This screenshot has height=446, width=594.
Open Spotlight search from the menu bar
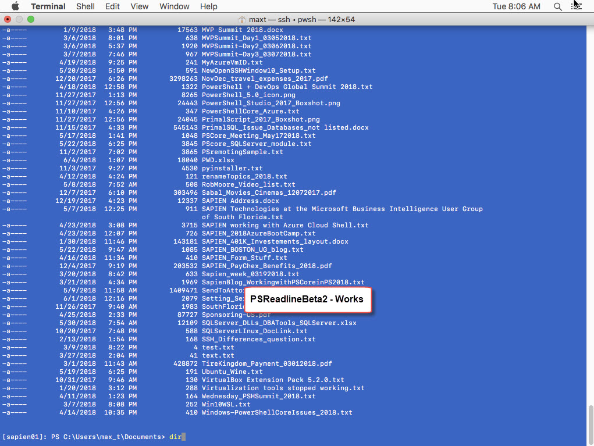(557, 6)
